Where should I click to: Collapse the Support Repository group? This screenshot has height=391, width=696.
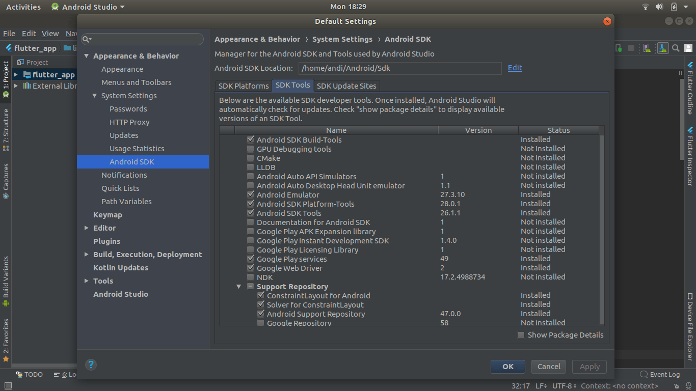(238, 287)
